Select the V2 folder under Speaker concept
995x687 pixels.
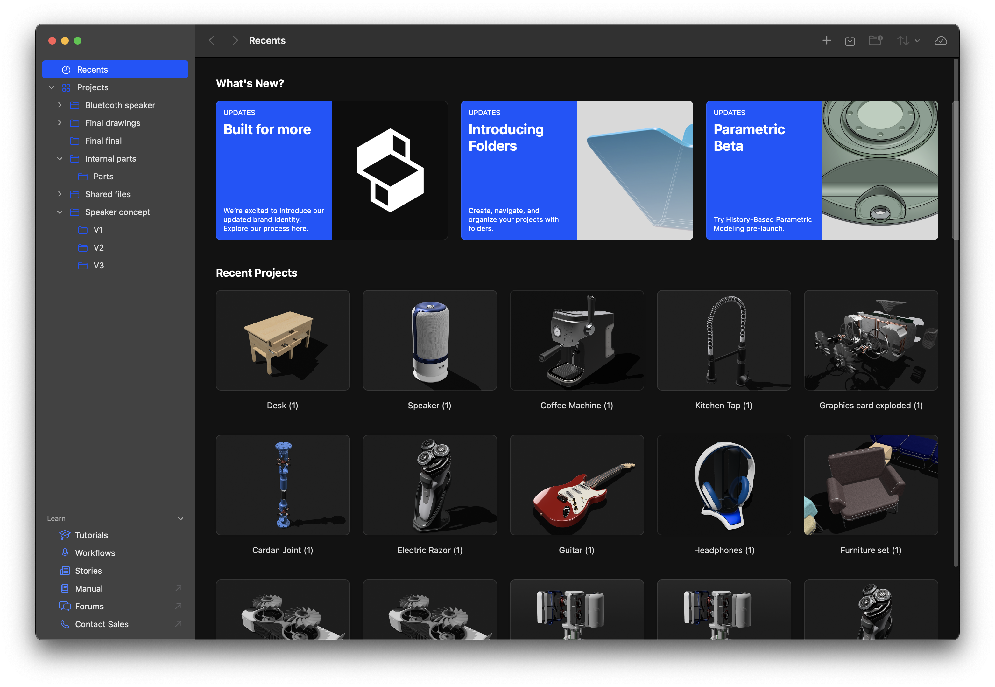click(98, 247)
